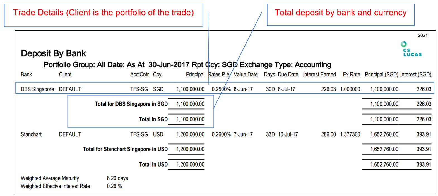Click the Principal (SGD) column header
The width and height of the screenshot is (438, 196).
click(381, 75)
